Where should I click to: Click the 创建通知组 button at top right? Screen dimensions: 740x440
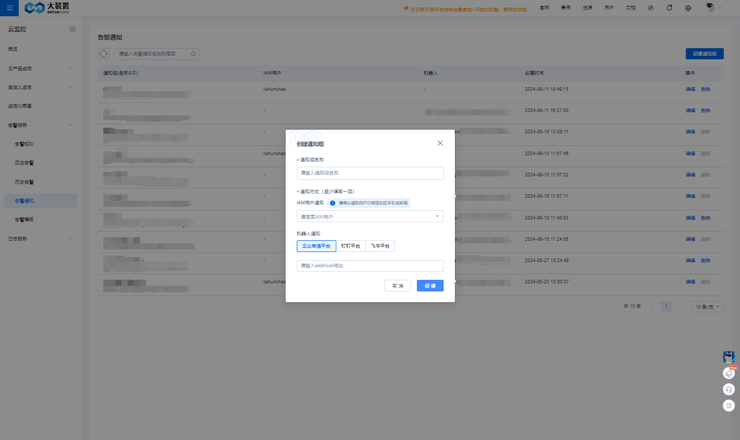click(705, 54)
